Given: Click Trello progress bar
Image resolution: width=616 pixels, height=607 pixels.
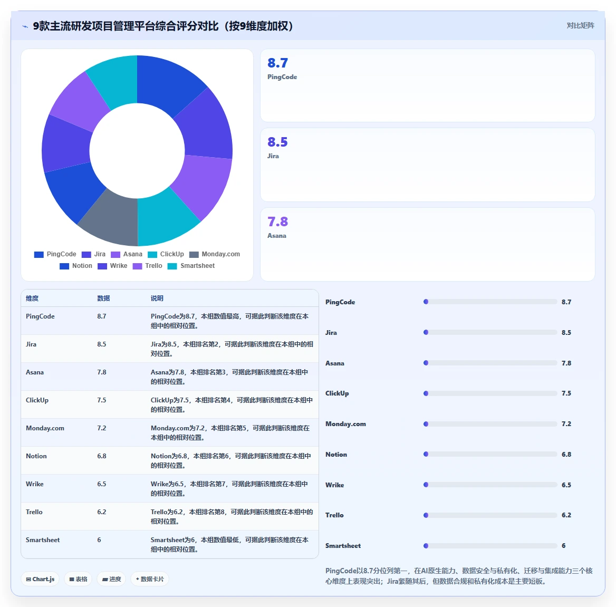Looking at the screenshot, I should coord(490,515).
